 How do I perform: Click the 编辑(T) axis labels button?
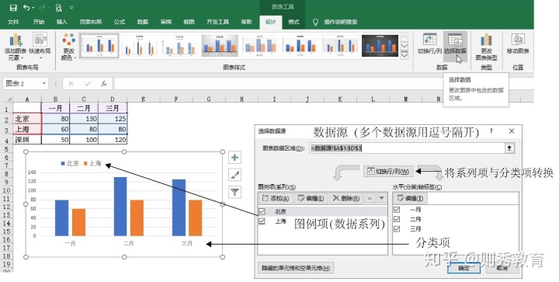click(410, 198)
